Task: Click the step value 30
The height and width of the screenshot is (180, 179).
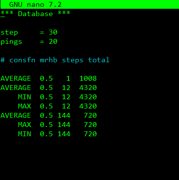Action: 53,32
